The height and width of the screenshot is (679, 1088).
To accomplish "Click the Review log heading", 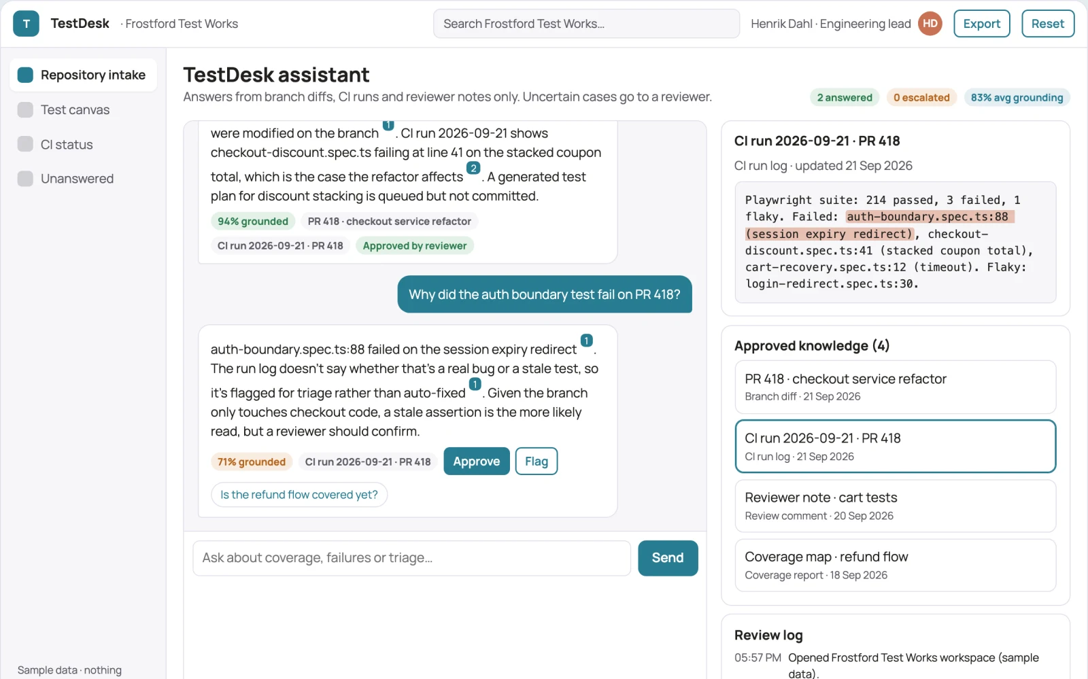I will (768, 636).
